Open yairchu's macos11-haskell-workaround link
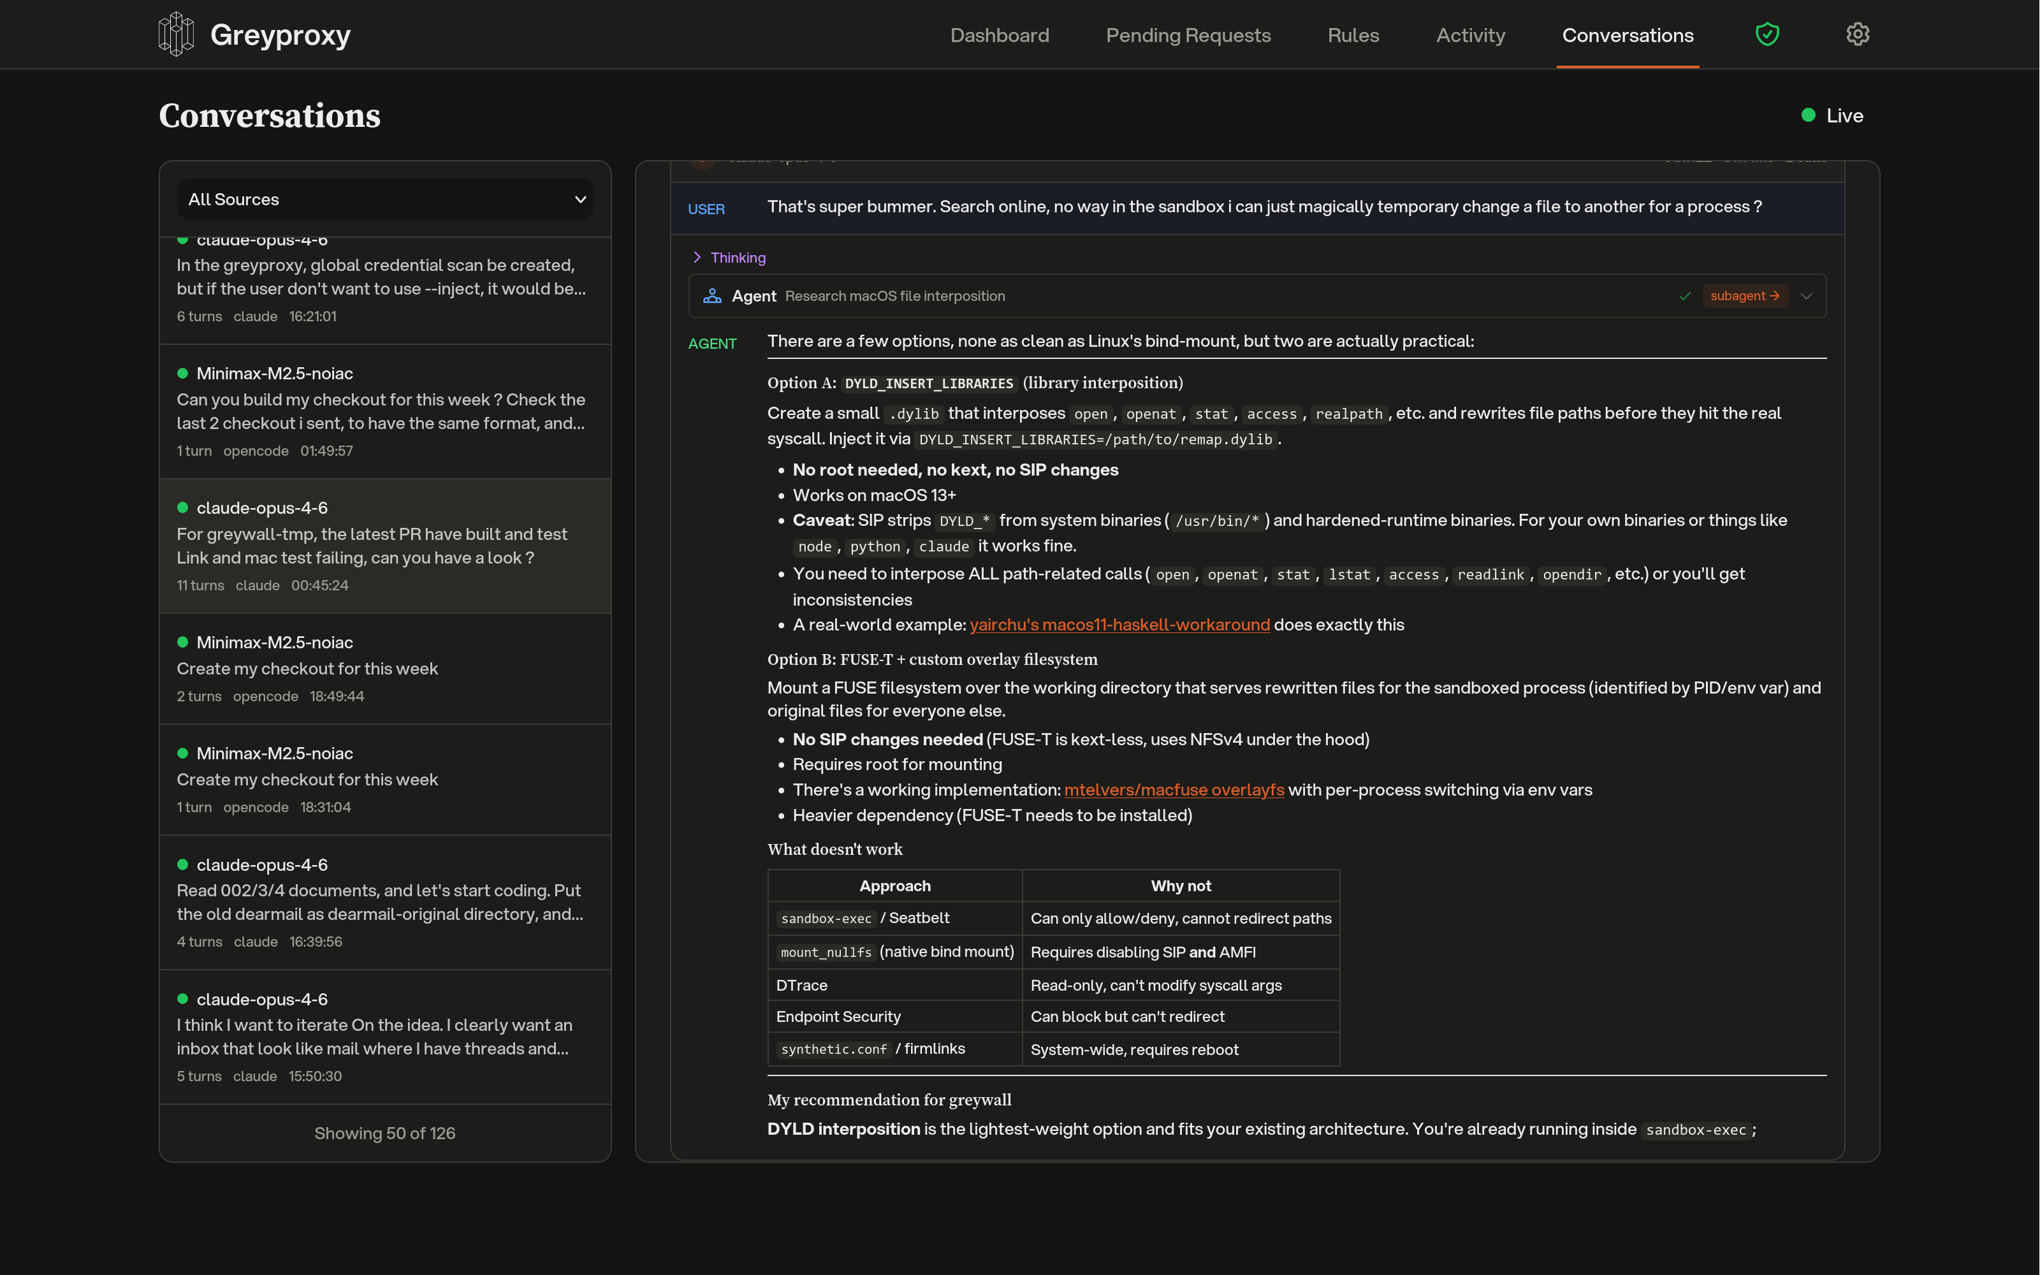 pos(1119,625)
